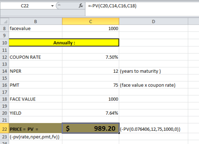
Task: Click the NPER value 12 cell
Action: [x=91, y=71]
